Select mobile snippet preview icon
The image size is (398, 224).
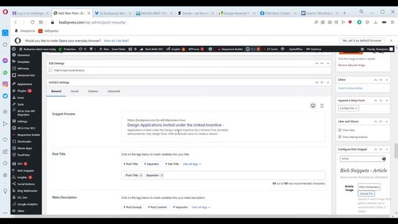pos(322,106)
